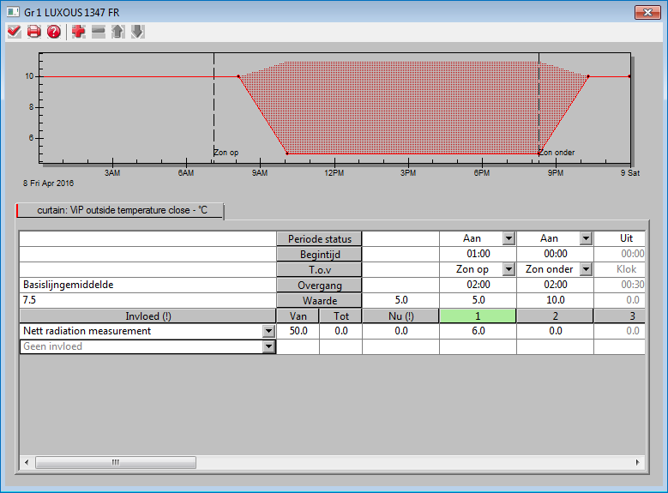The width and height of the screenshot is (668, 493).
Task: Open Periode status dropdown for period 2
Action: 586,238
